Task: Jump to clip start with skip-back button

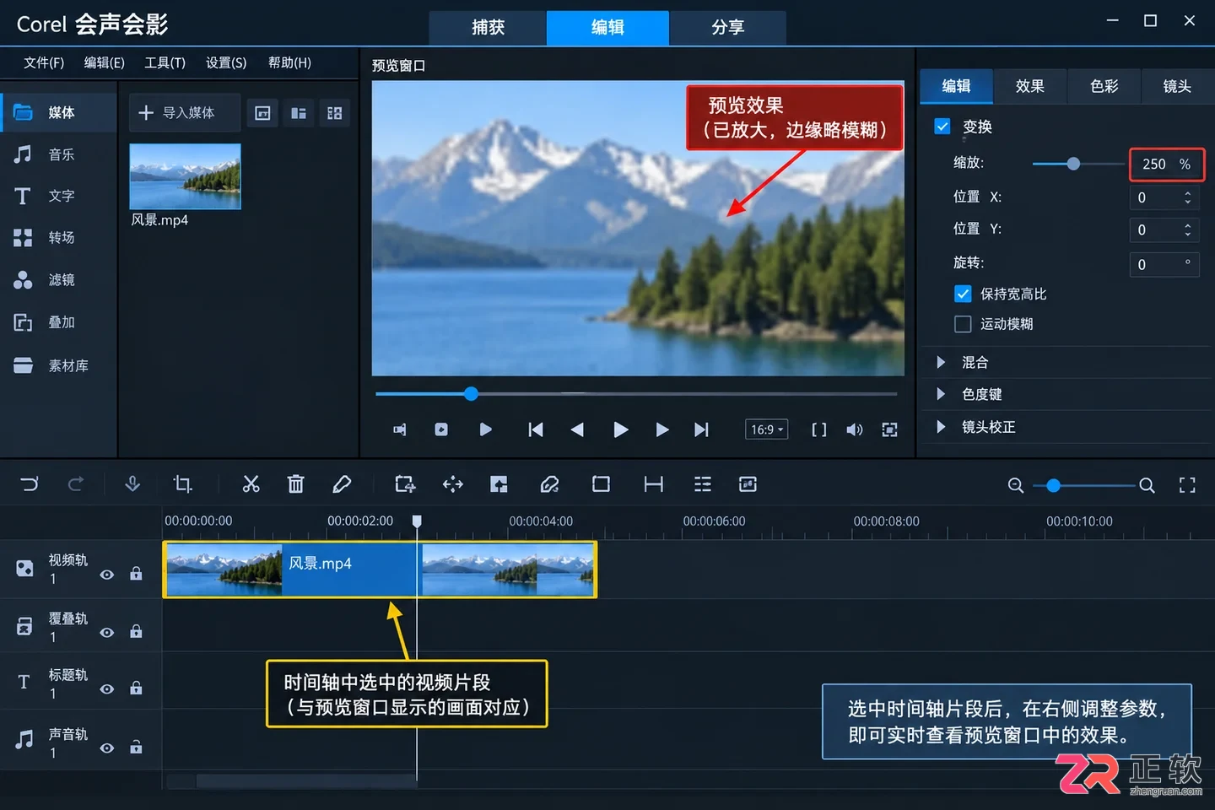Action: [x=536, y=429]
